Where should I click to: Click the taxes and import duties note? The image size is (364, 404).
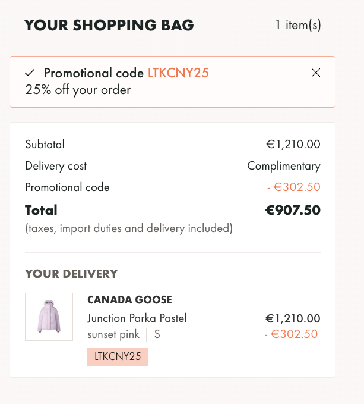129,228
